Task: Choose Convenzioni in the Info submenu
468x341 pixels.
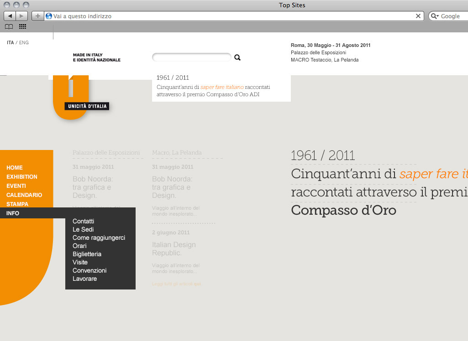Action: [x=89, y=270]
